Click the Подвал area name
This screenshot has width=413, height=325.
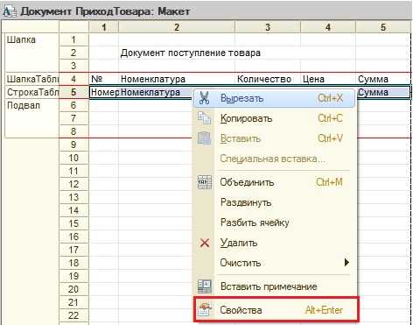click(x=24, y=105)
